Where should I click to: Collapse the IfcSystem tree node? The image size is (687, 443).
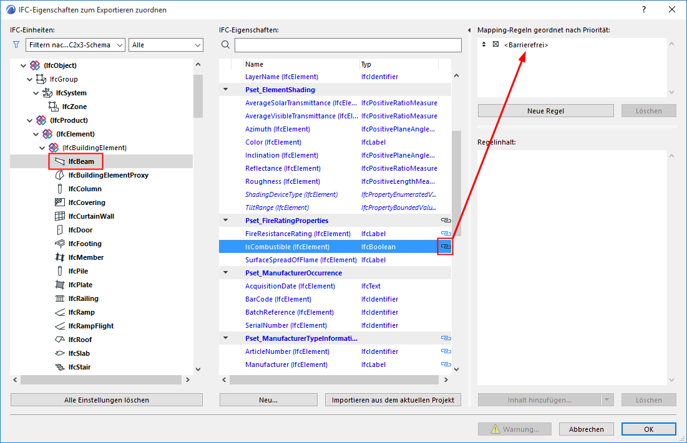36,93
